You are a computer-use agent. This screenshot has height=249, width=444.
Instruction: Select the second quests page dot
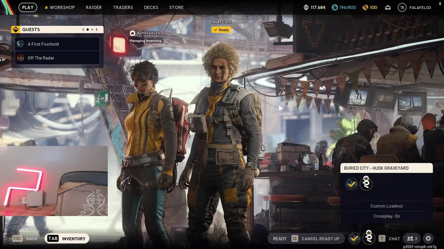coord(92,29)
